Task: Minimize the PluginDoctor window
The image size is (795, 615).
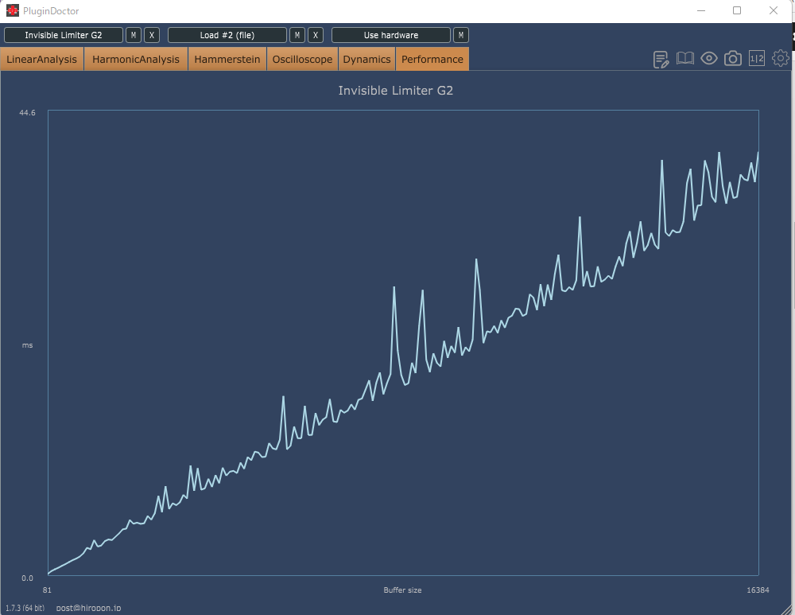Action: coord(701,10)
